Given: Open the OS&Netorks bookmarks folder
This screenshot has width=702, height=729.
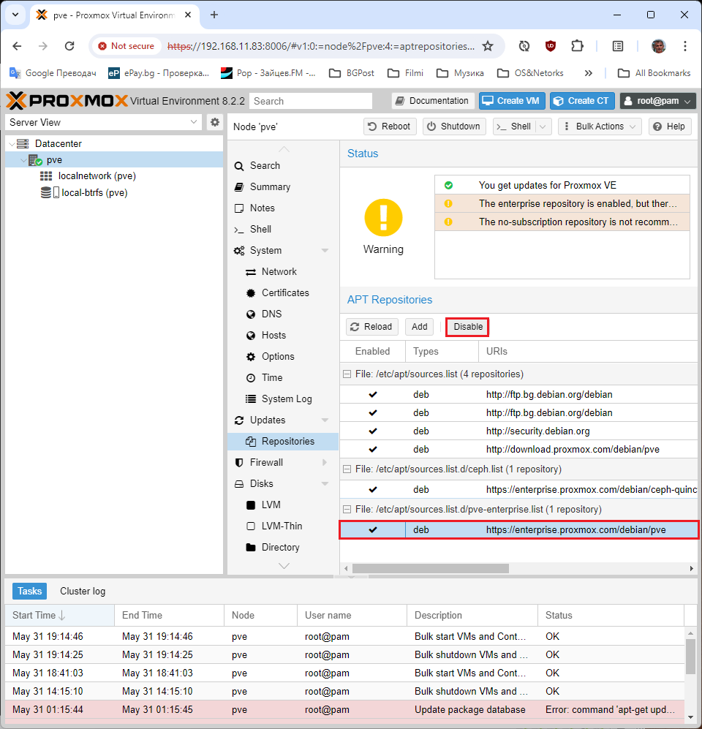Looking at the screenshot, I should click(x=530, y=73).
